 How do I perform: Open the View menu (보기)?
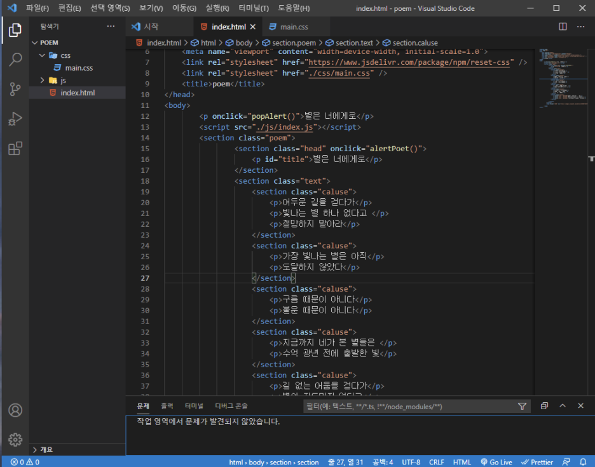pyautogui.click(x=151, y=8)
